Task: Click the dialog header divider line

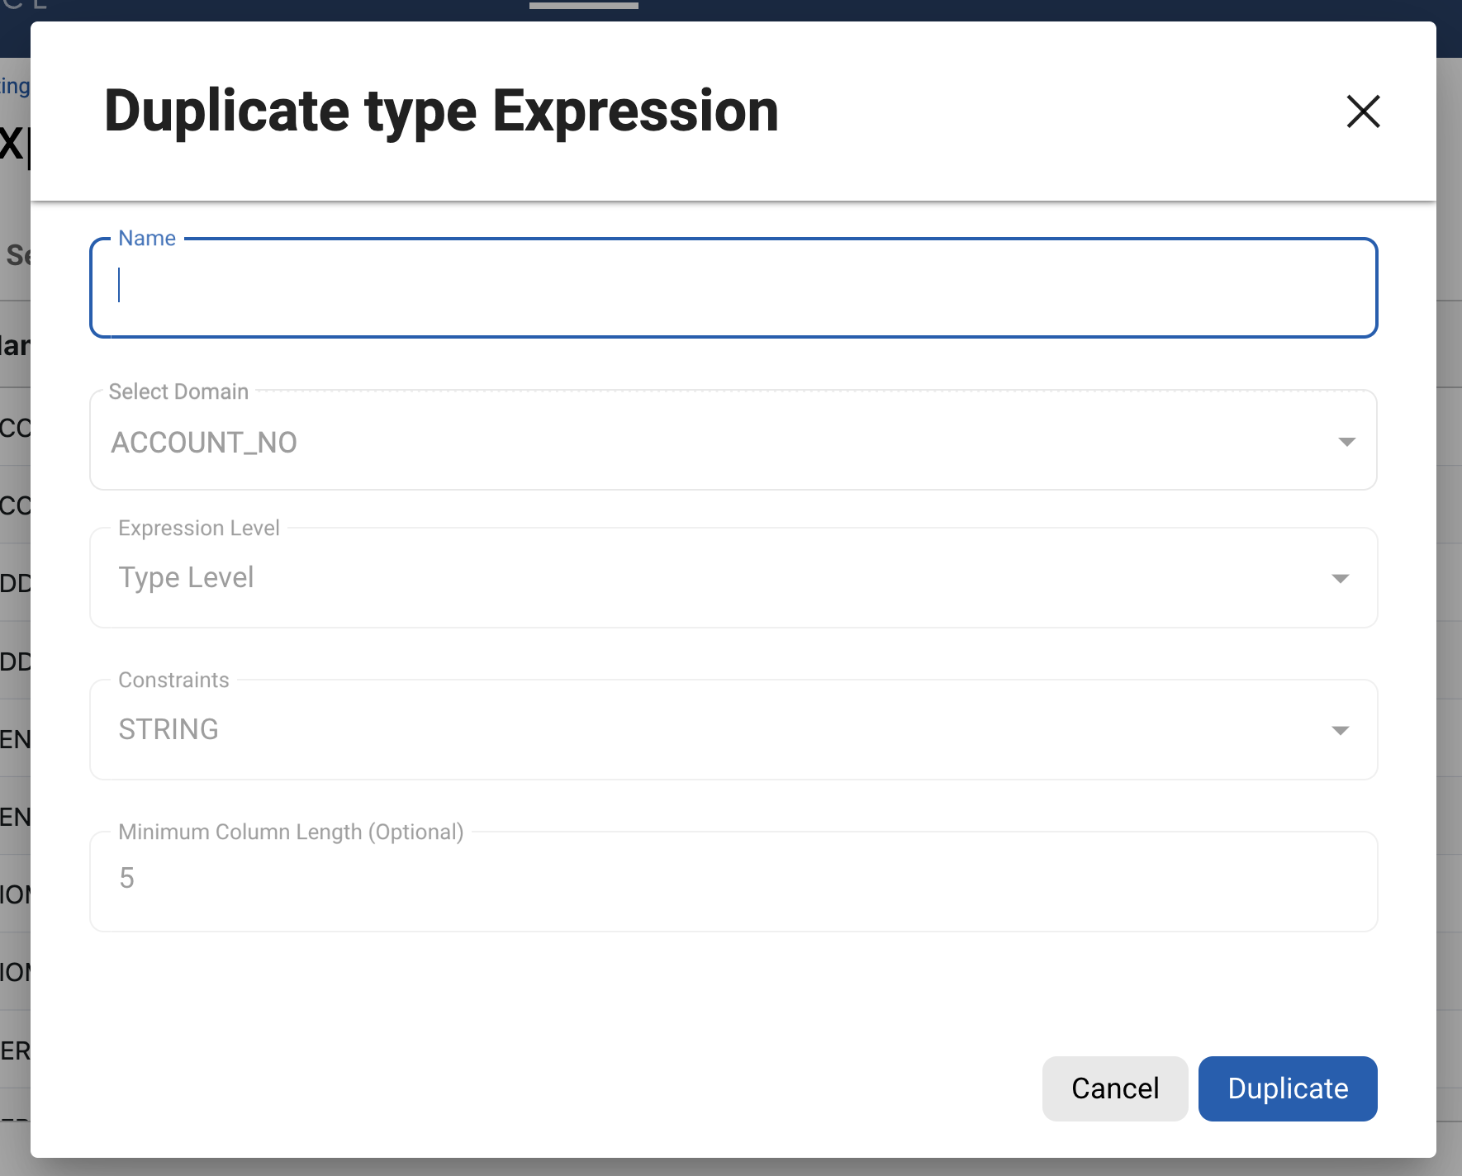Action: [732, 201]
